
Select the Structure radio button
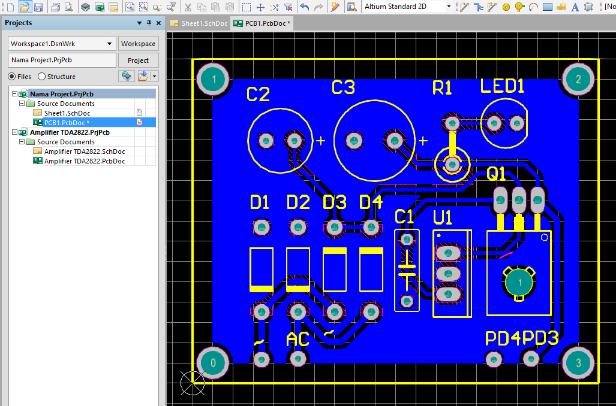(41, 77)
